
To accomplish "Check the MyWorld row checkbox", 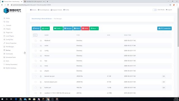I will click(x=36, y=41).
